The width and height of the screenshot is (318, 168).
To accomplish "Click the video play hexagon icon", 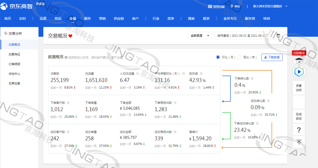I will (298, 72).
